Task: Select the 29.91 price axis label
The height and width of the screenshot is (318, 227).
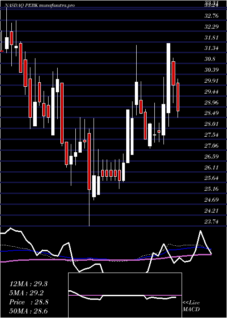Action: point(212,81)
